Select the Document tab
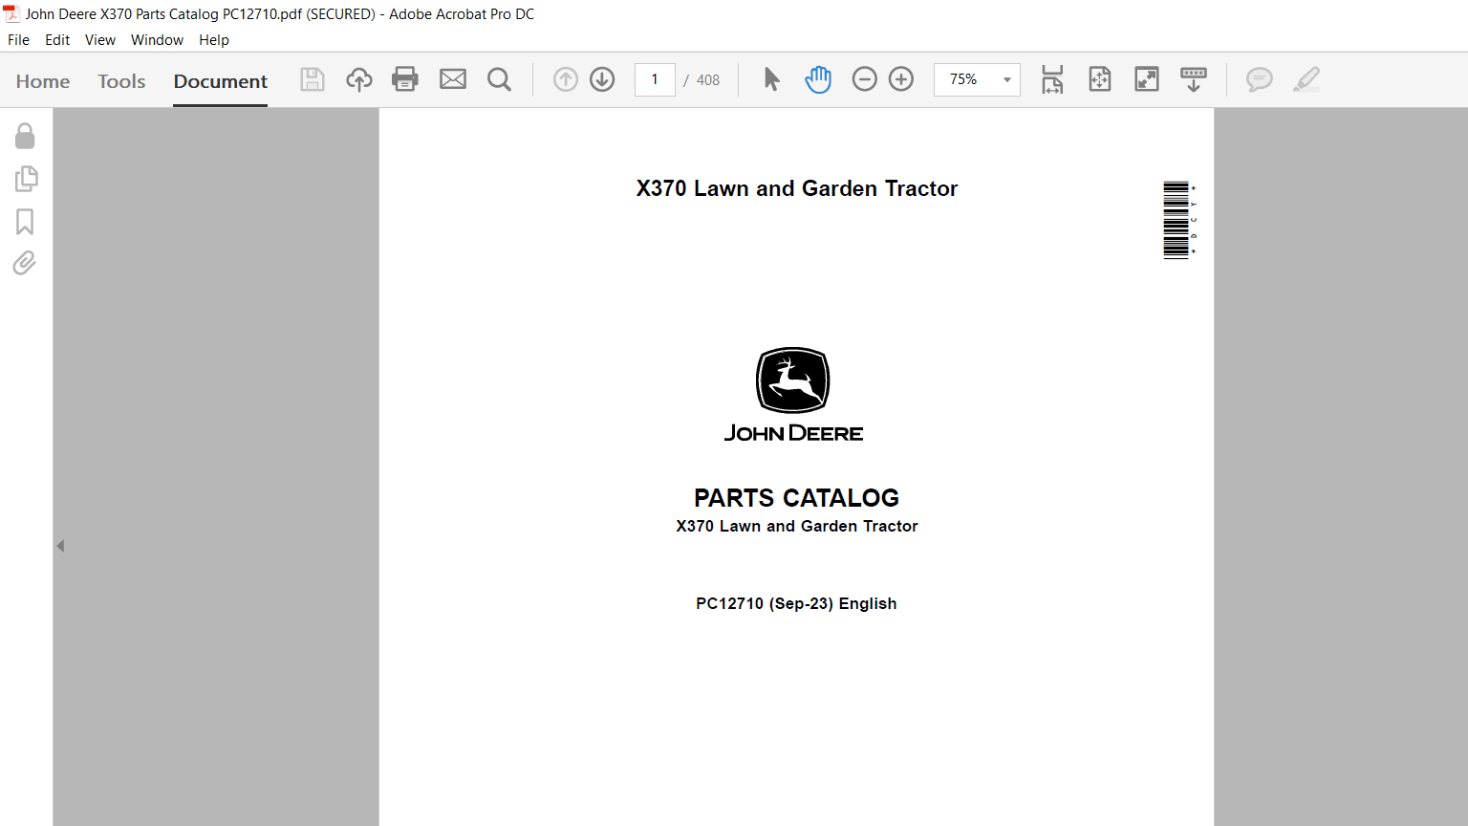The image size is (1468, 826). pyautogui.click(x=221, y=81)
